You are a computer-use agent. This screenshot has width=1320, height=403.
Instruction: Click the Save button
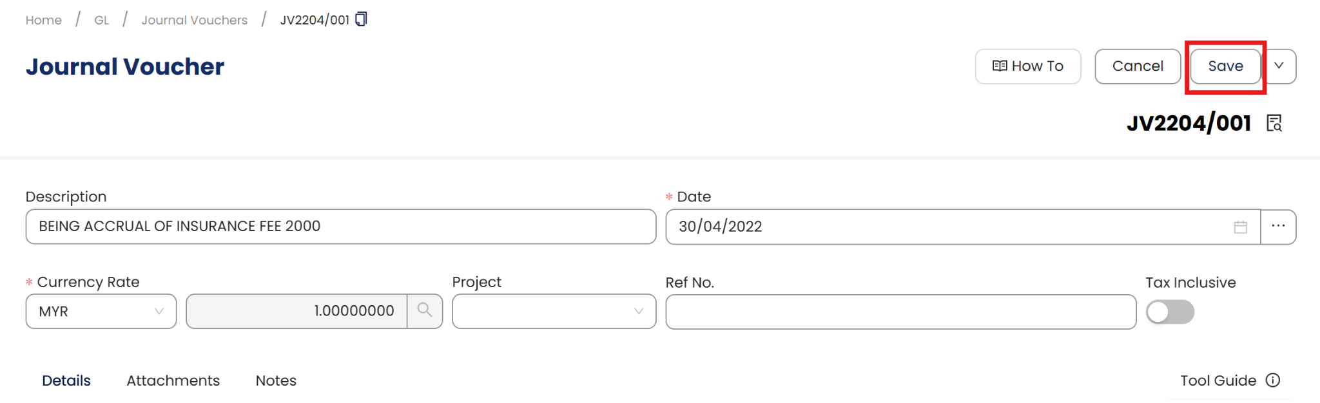(x=1225, y=66)
